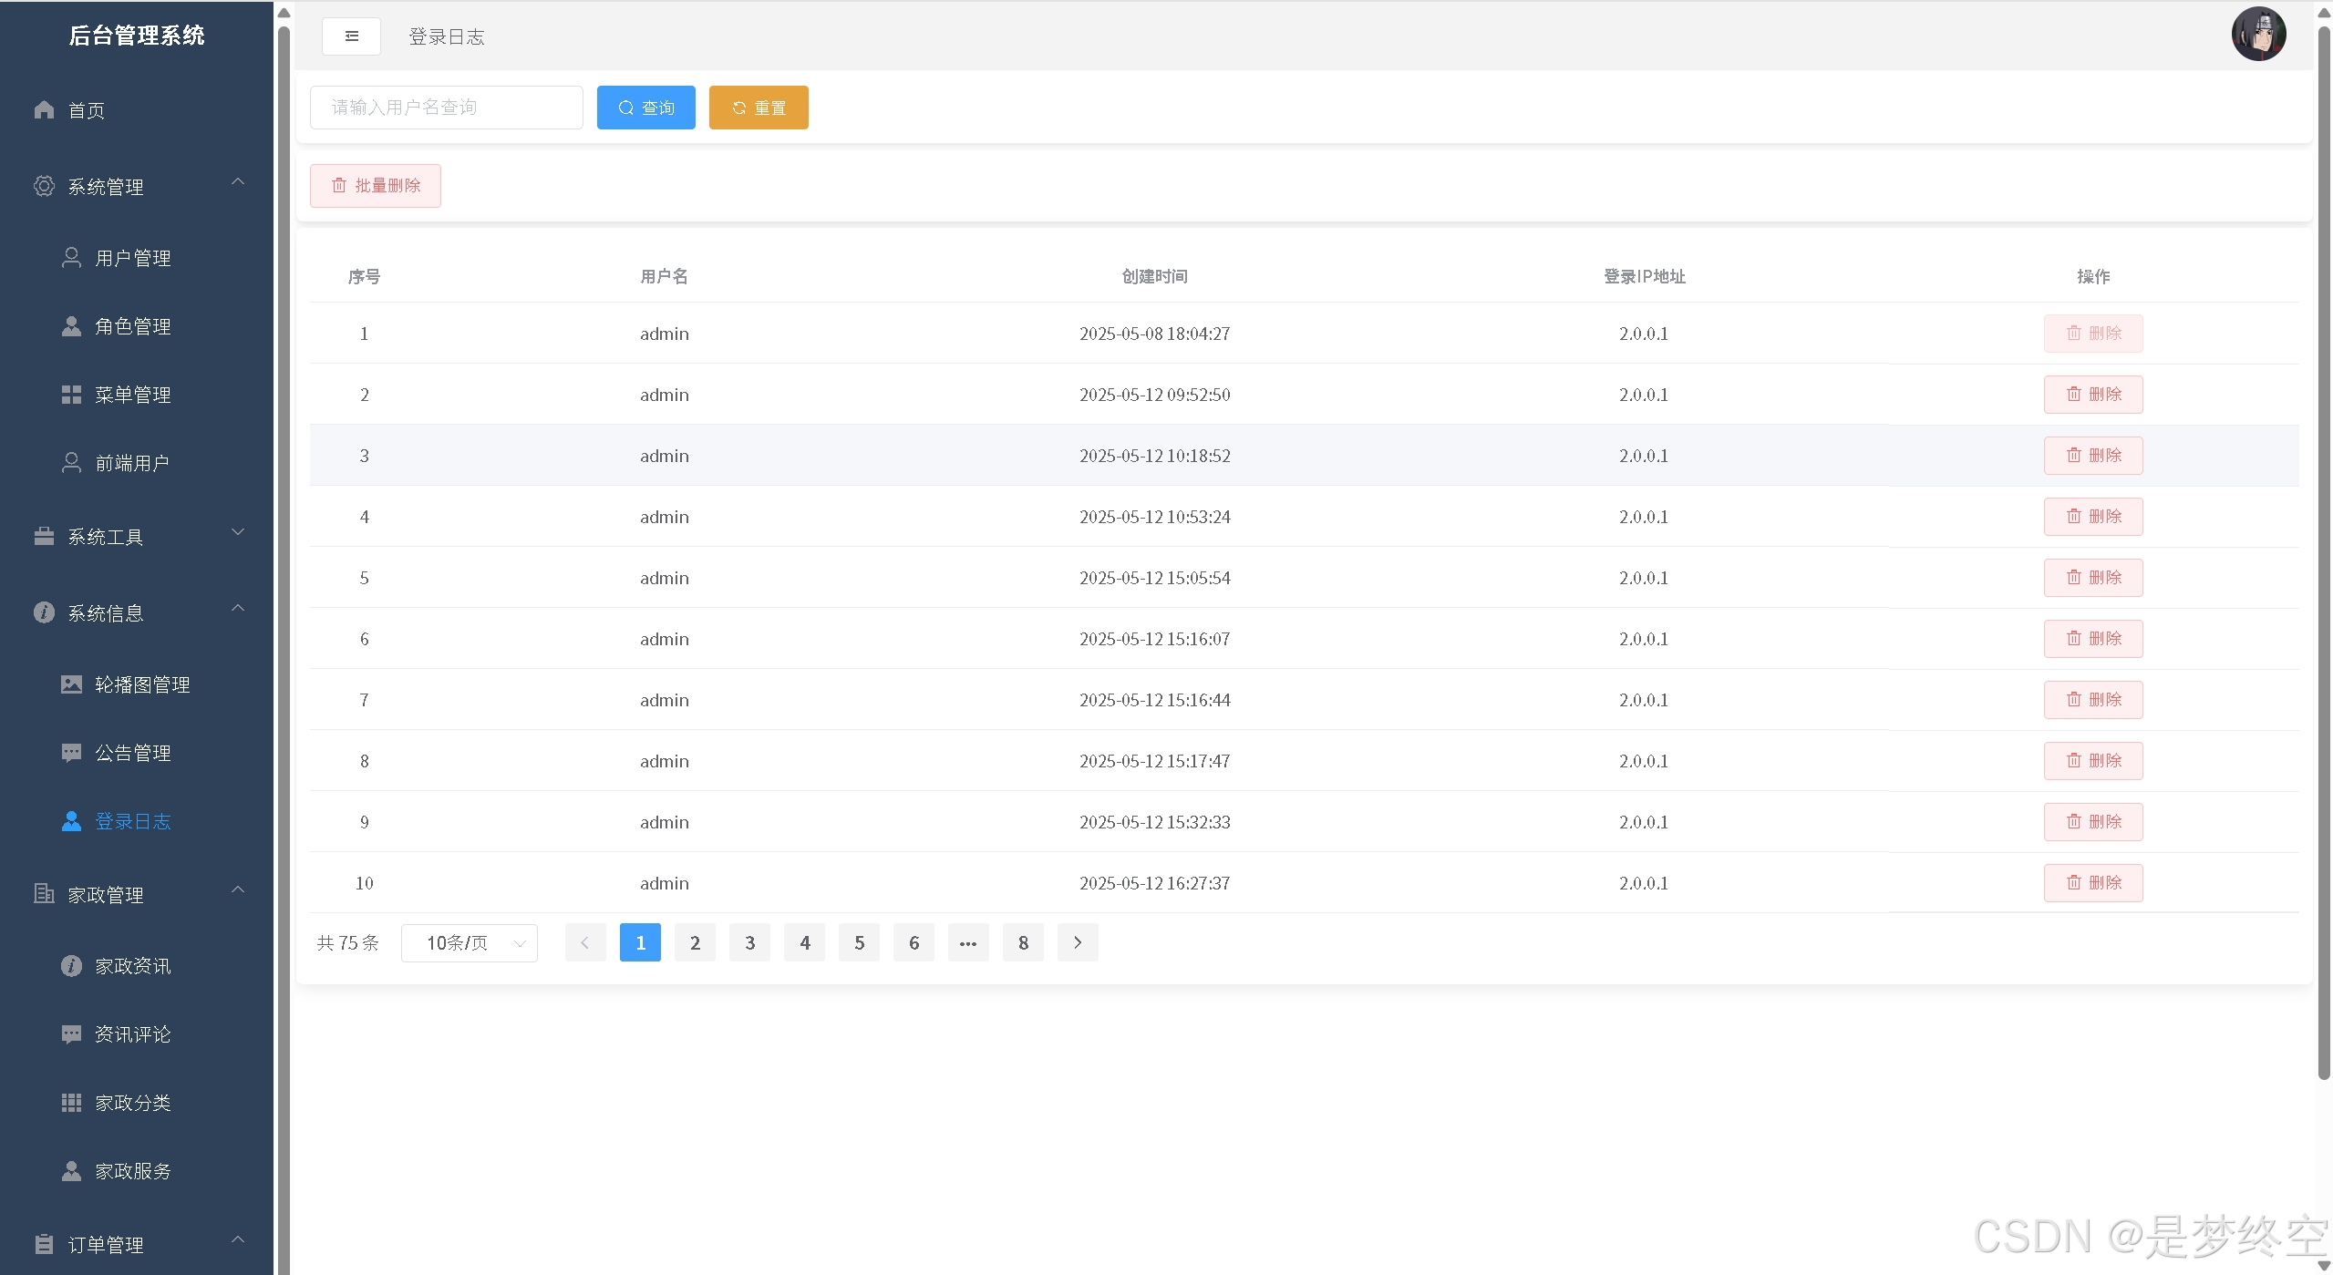Click the 公告管理 chat bubble icon
Viewport: 2333px width, 1275px height.
point(71,753)
